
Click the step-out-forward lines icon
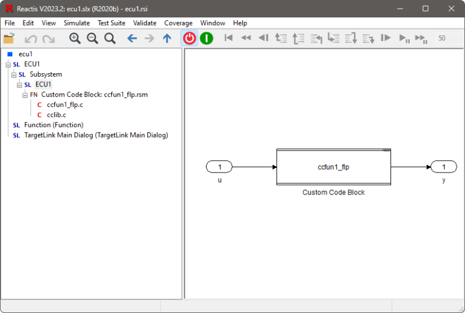(x=368, y=38)
